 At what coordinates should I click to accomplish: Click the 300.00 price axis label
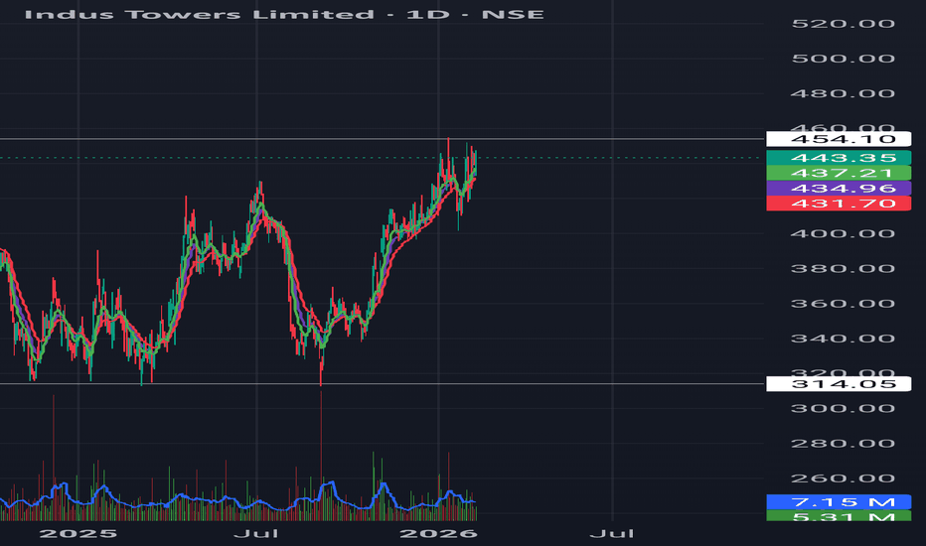843,408
